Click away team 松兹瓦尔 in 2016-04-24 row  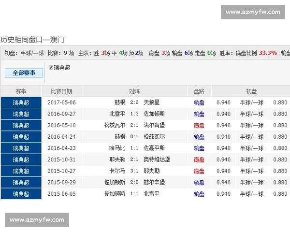pyautogui.click(x=154, y=137)
